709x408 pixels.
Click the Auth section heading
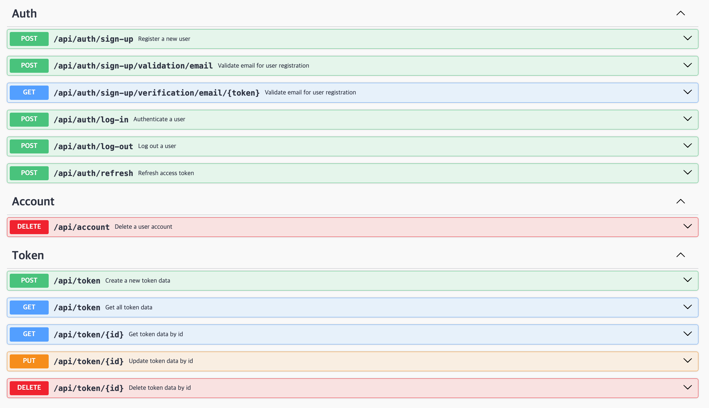pyautogui.click(x=24, y=14)
